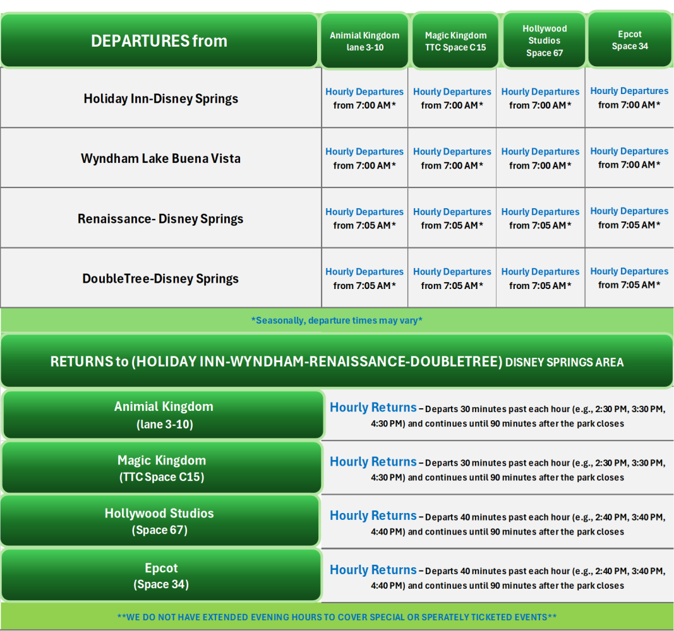674x631 pixels.
Task: Open Holiday Inn Hourly Departures for Animal Kingdom
Action: [364, 92]
